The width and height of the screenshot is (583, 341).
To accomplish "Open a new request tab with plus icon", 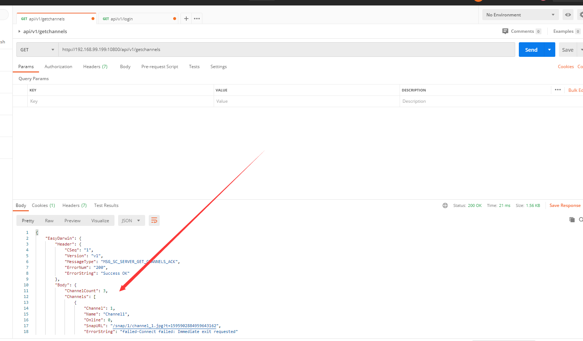I will pyautogui.click(x=186, y=19).
